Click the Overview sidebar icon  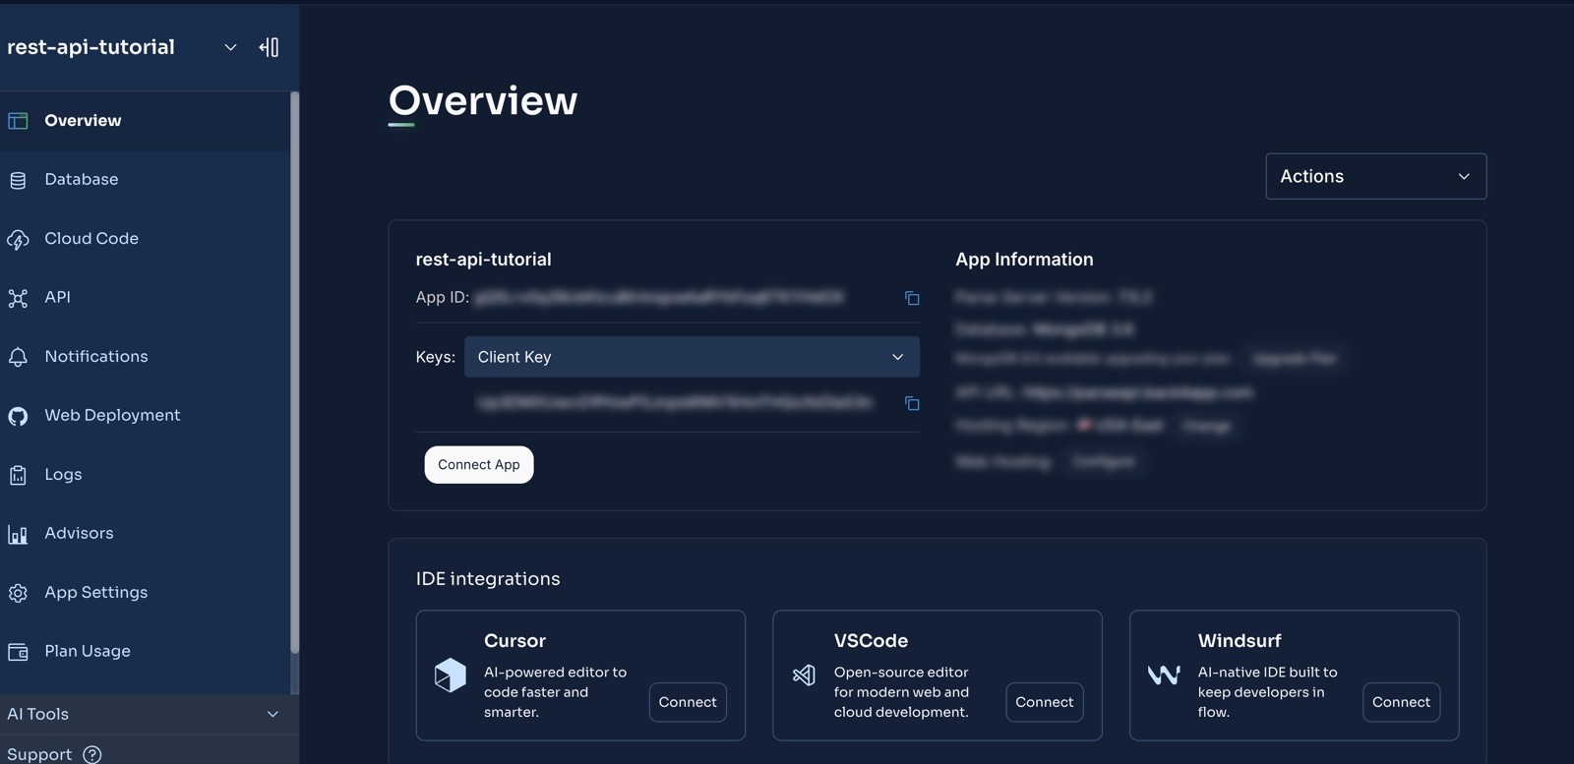tap(18, 121)
